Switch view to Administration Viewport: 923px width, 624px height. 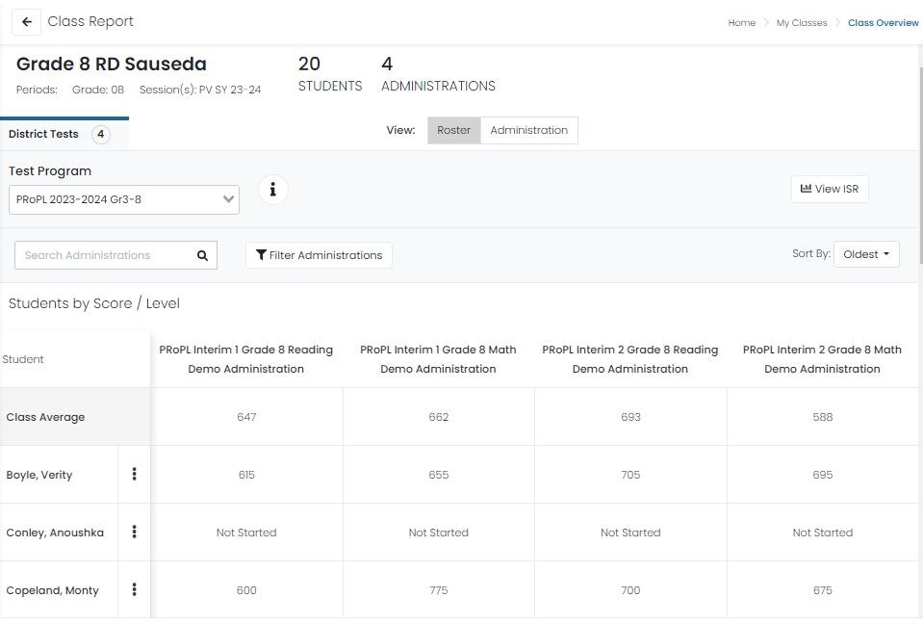[x=528, y=130]
